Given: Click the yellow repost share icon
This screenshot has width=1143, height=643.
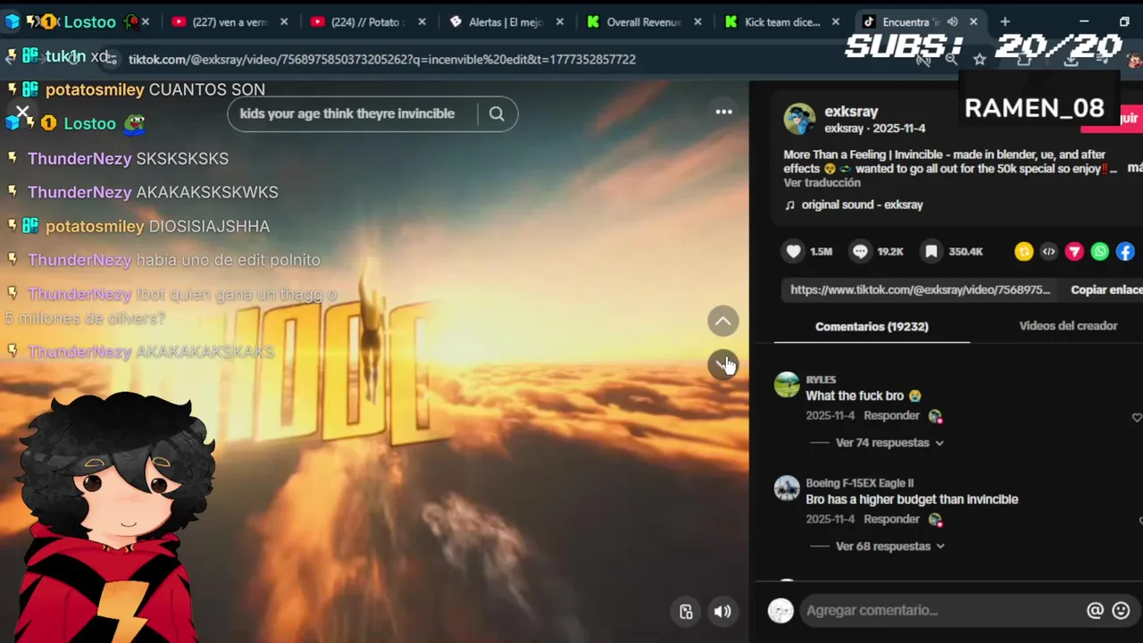Looking at the screenshot, I should click(x=1024, y=252).
